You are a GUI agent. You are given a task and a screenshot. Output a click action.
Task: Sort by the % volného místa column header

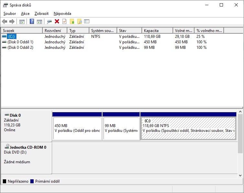[x=209, y=31]
